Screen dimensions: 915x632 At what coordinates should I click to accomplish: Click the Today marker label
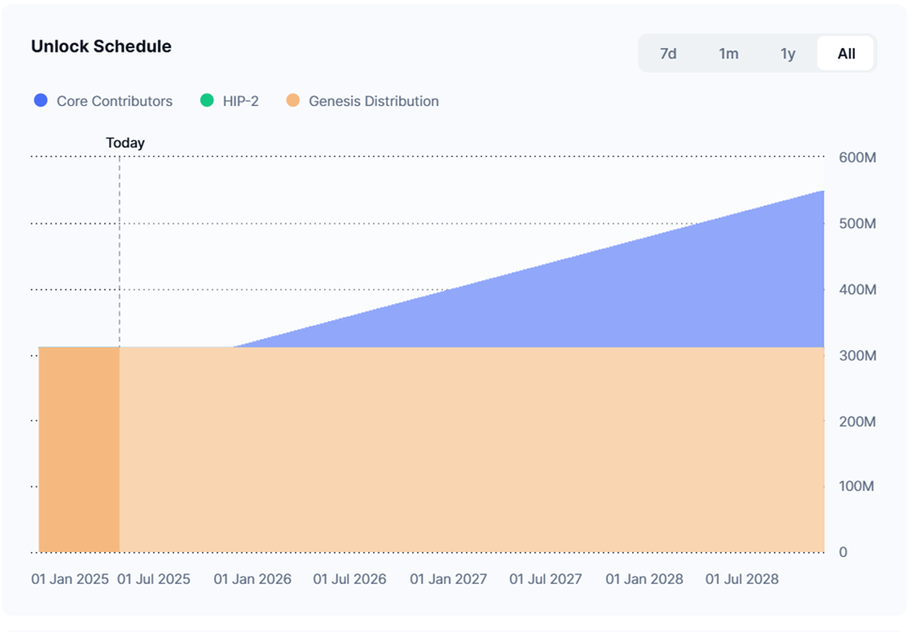(125, 143)
